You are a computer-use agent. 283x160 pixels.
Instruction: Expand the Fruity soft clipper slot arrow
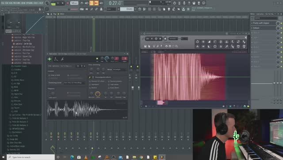[252, 23]
